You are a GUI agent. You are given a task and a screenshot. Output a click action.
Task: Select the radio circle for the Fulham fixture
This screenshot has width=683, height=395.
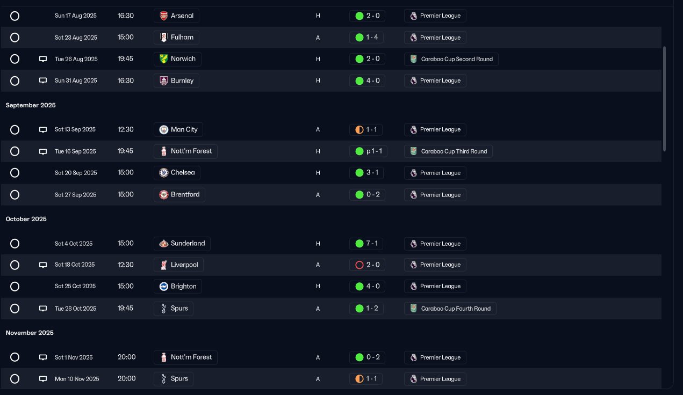click(15, 38)
